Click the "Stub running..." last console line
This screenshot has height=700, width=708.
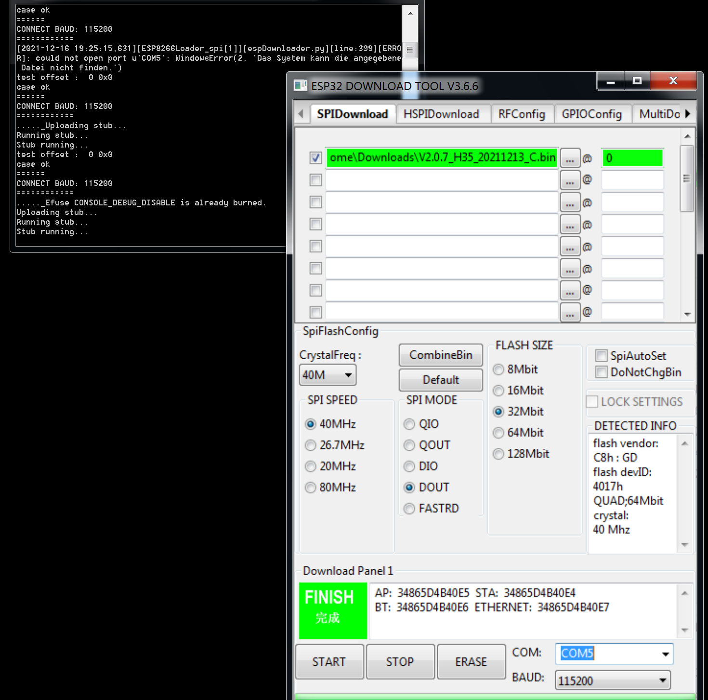point(52,232)
